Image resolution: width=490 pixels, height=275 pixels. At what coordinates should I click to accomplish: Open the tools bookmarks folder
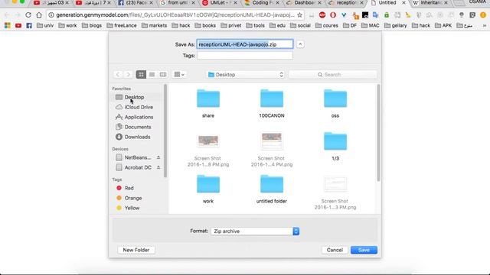(x=255, y=25)
